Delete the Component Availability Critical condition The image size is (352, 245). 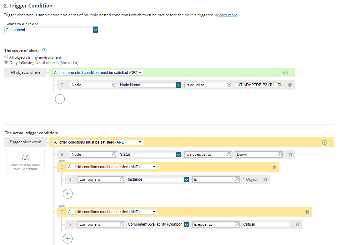[298, 224]
